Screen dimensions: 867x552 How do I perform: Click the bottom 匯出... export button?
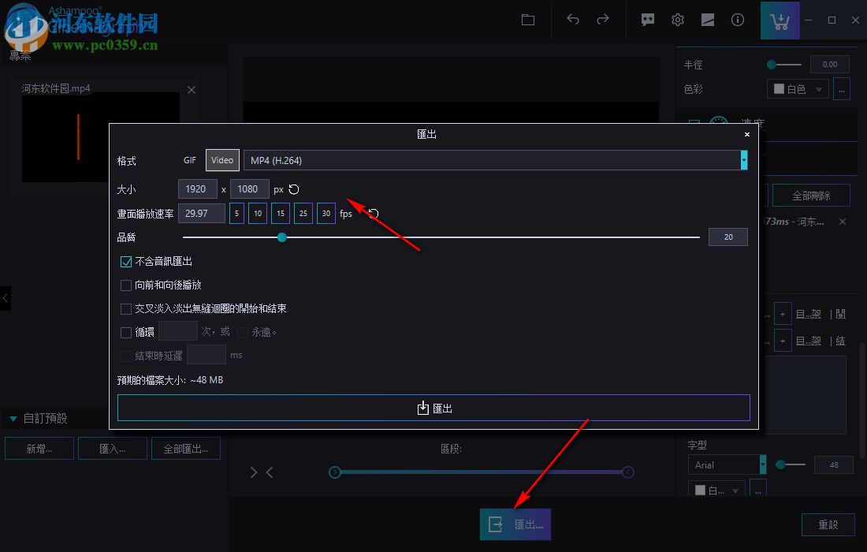(515, 524)
